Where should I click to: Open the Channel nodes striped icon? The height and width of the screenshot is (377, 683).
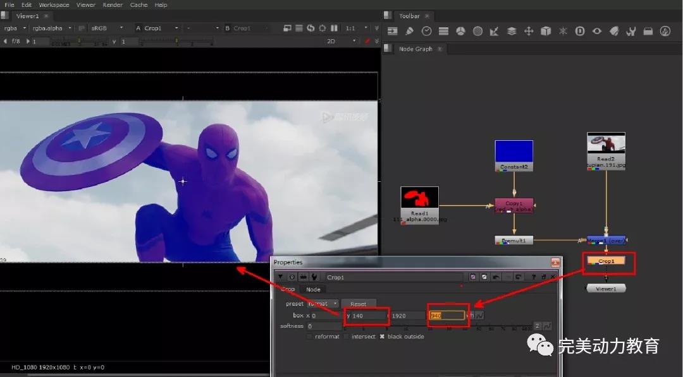[x=443, y=31]
